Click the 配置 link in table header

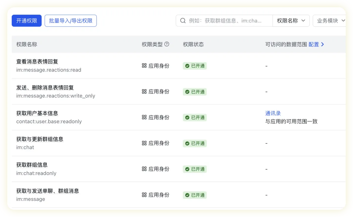pos(313,44)
